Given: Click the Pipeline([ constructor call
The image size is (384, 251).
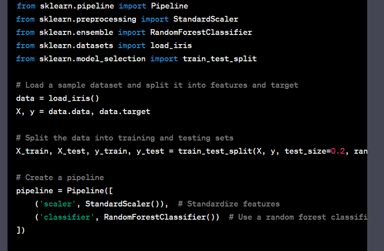Looking at the screenshot, I should [x=90, y=191].
